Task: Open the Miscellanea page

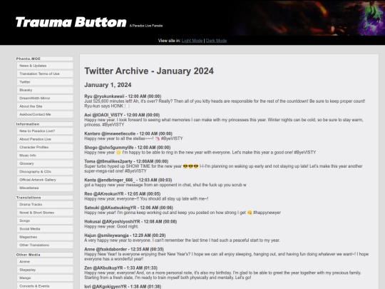Action: [45, 188]
